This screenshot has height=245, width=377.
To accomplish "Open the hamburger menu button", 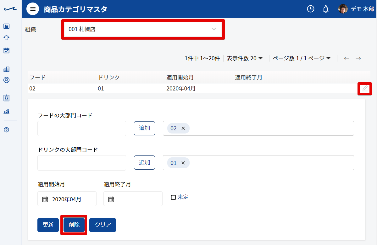I will 33,9.
